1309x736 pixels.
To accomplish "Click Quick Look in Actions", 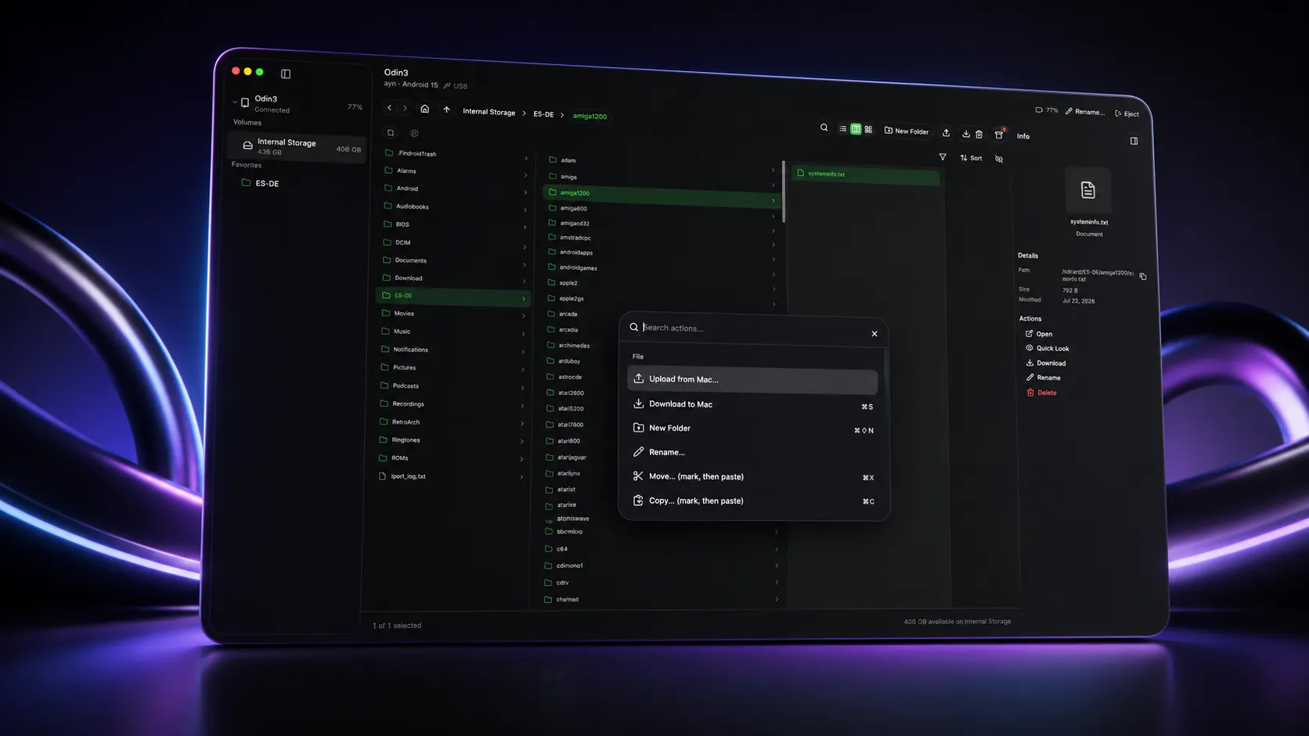I will (x=1048, y=348).
